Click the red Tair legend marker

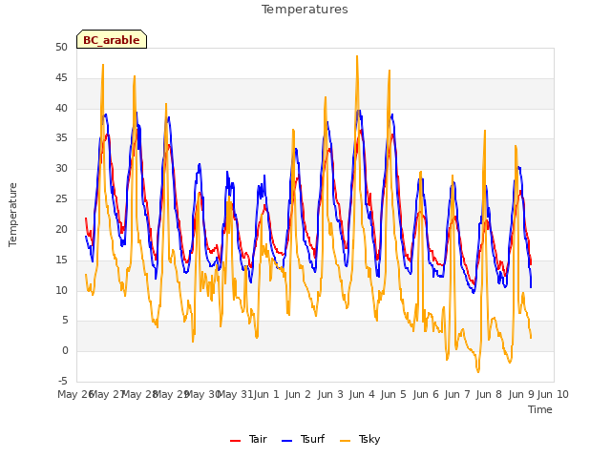(236, 441)
